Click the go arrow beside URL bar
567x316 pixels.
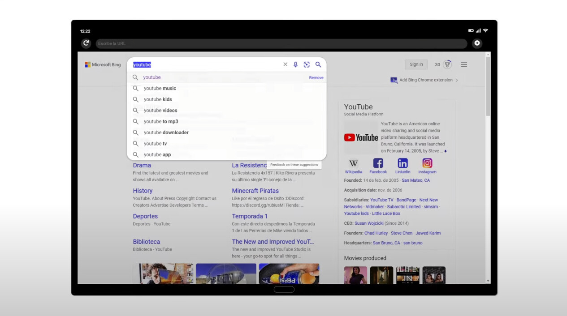[477, 43]
